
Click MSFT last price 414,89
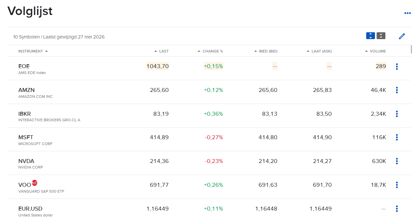pyautogui.click(x=159, y=137)
